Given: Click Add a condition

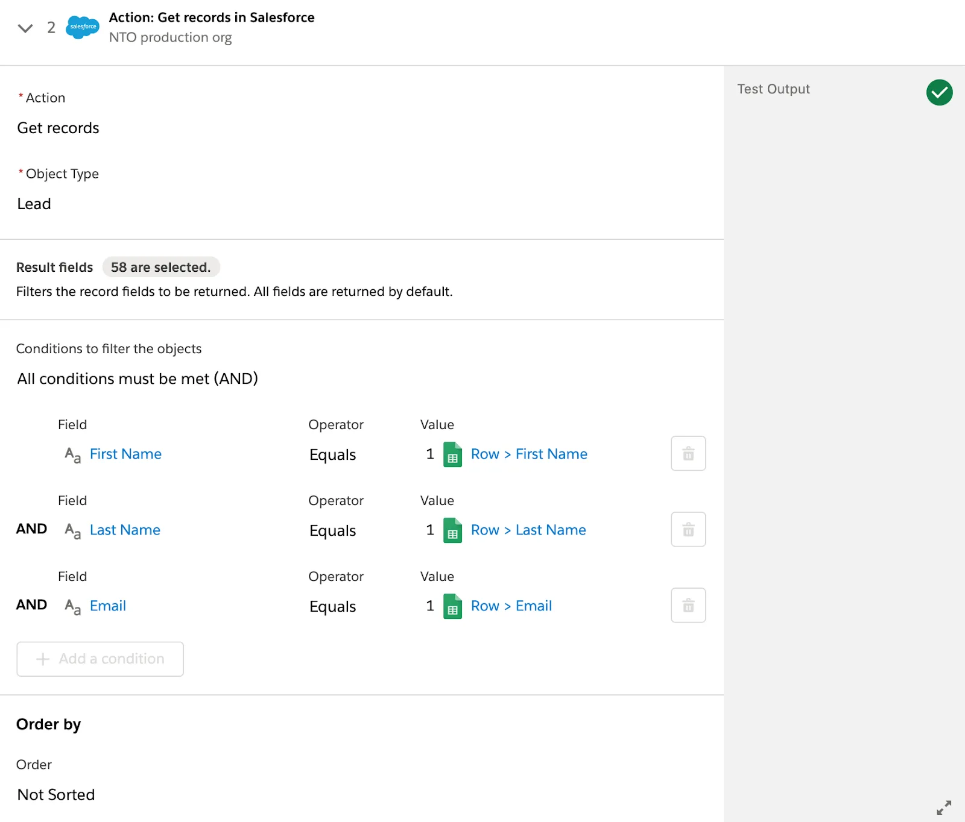Looking at the screenshot, I should click(x=100, y=659).
